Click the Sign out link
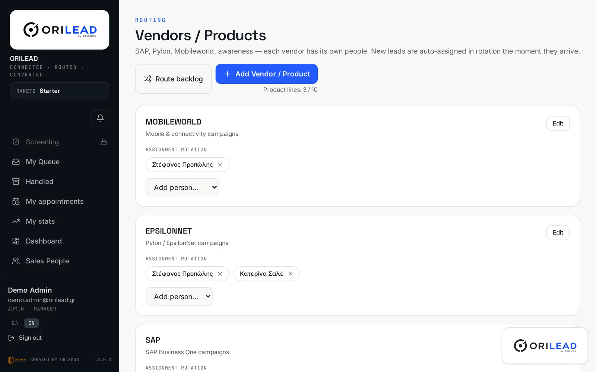Viewport: 596px width, 372px height. [25, 338]
